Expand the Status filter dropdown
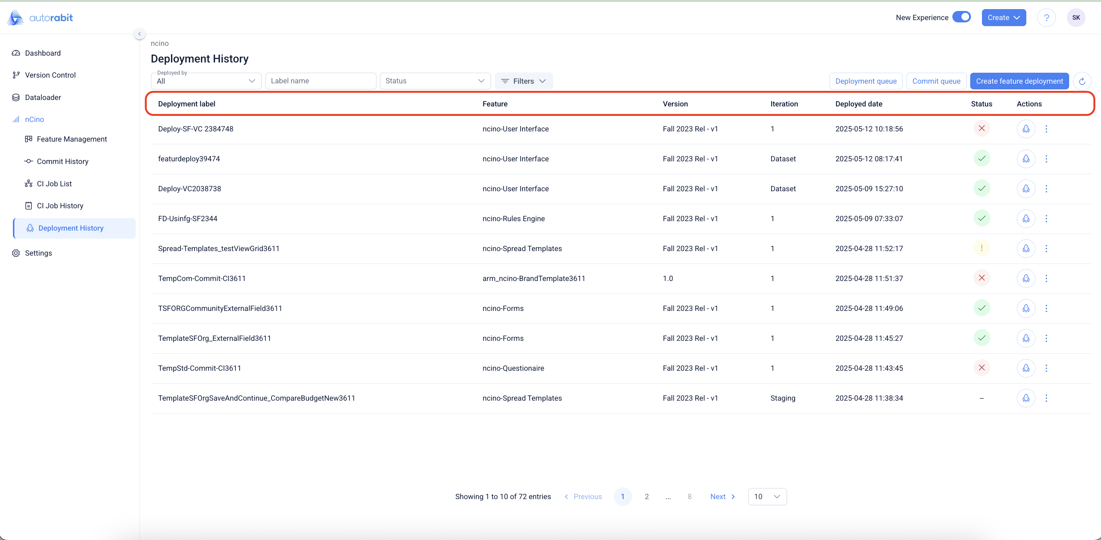The height and width of the screenshot is (540, 1101). pos(434,81)
